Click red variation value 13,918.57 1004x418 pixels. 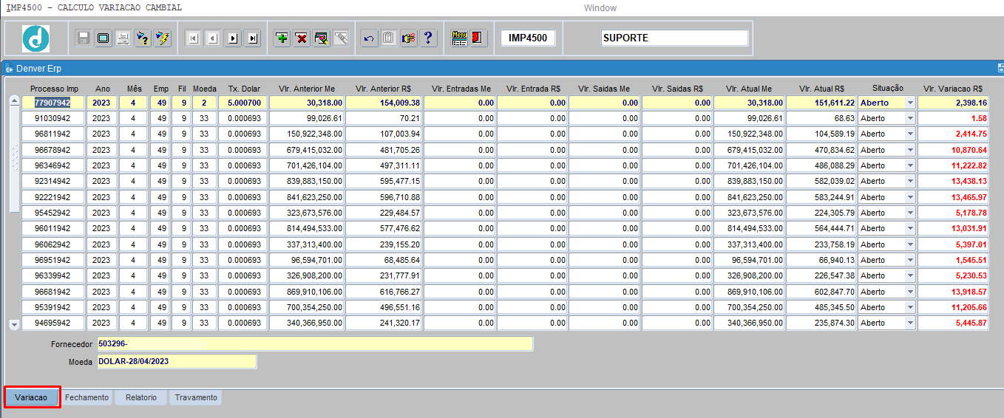point(953,292)
